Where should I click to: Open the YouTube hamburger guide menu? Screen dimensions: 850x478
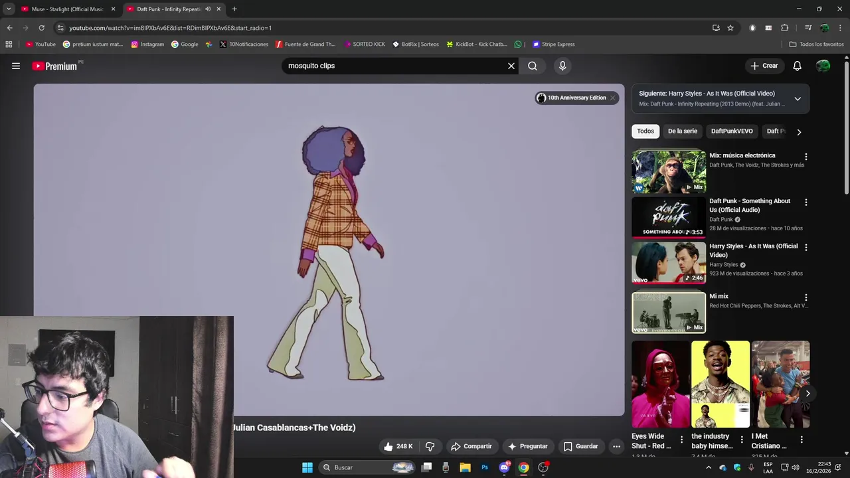coord(16,66)
